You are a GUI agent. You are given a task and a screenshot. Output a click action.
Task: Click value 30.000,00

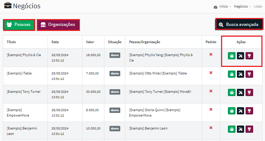tap(93, 92)
